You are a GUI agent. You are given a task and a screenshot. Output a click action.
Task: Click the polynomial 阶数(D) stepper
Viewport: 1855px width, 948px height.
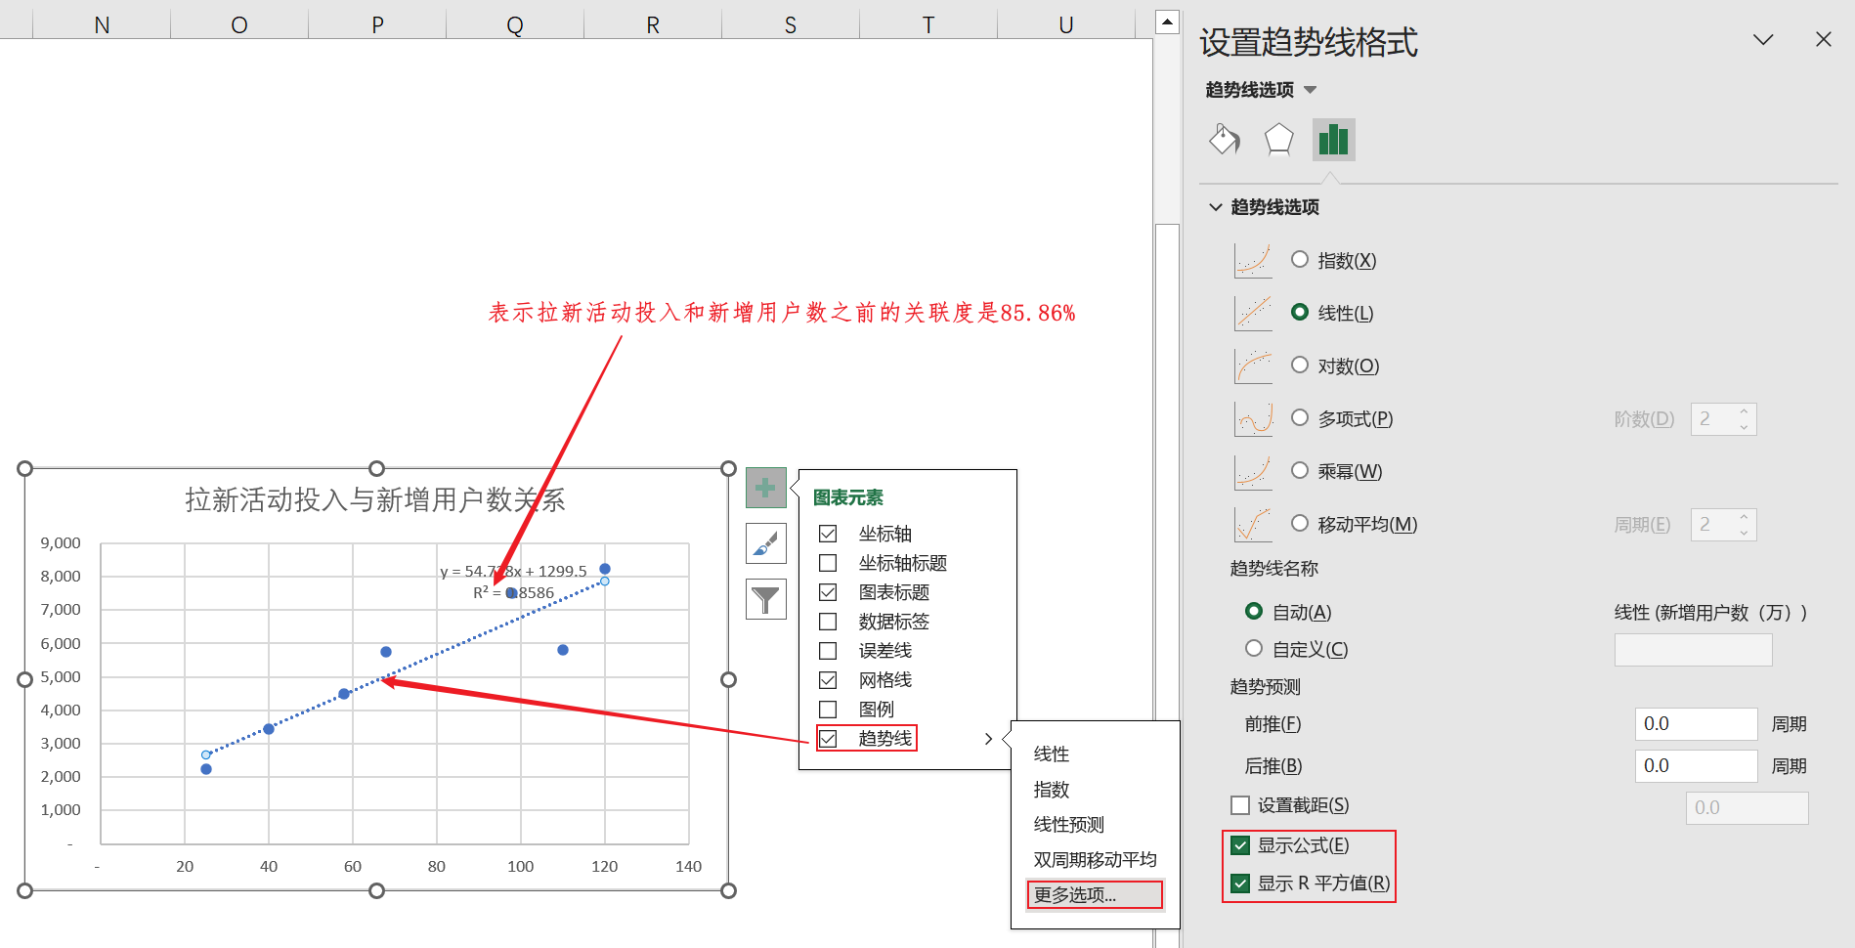pyautogui.click(x=1724, y=419)
